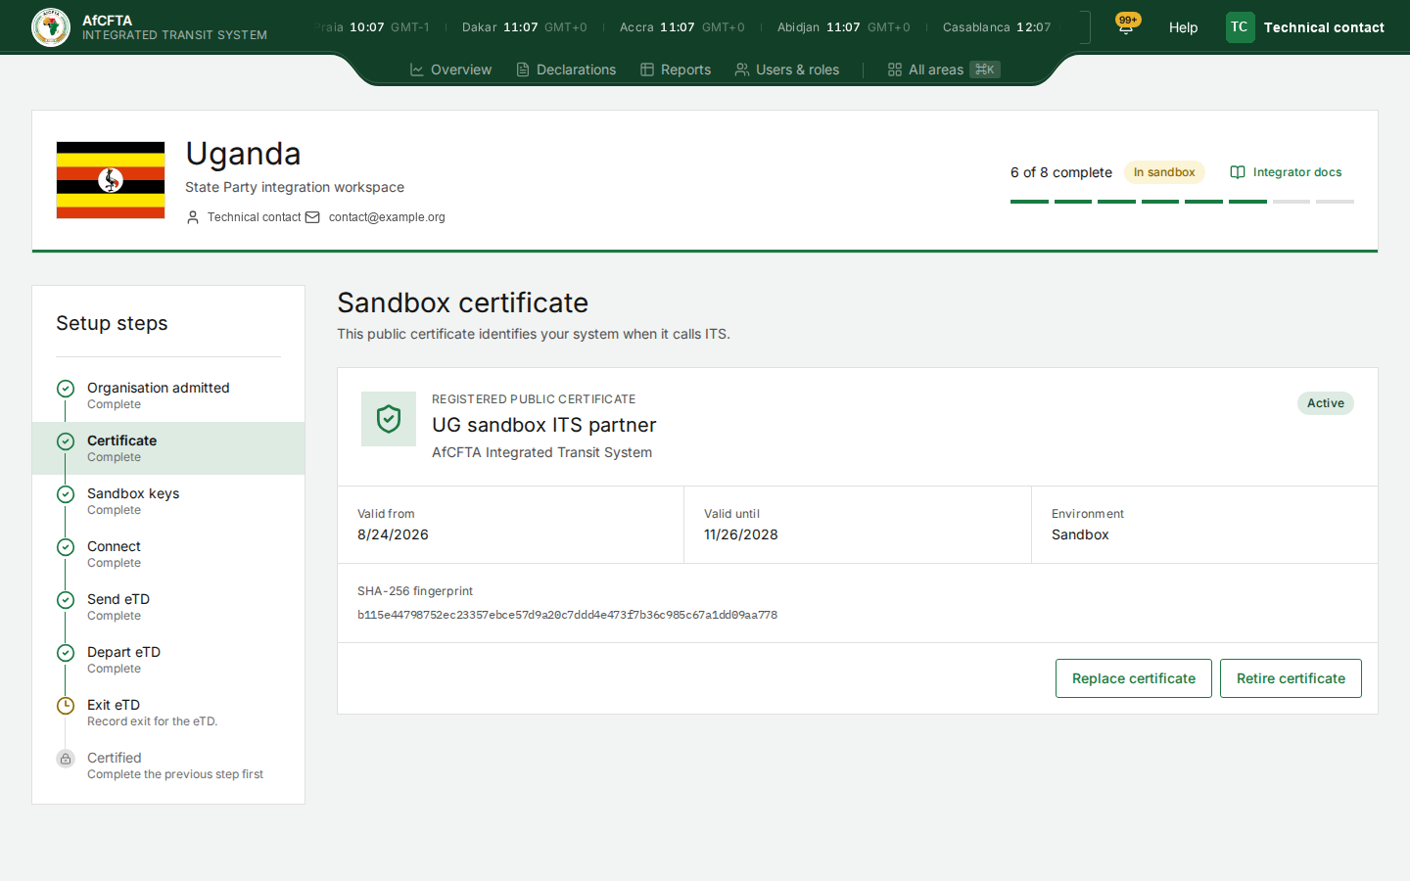Open the Integrator docs link
The image size is (1410, 881).
coord(1286,172)
